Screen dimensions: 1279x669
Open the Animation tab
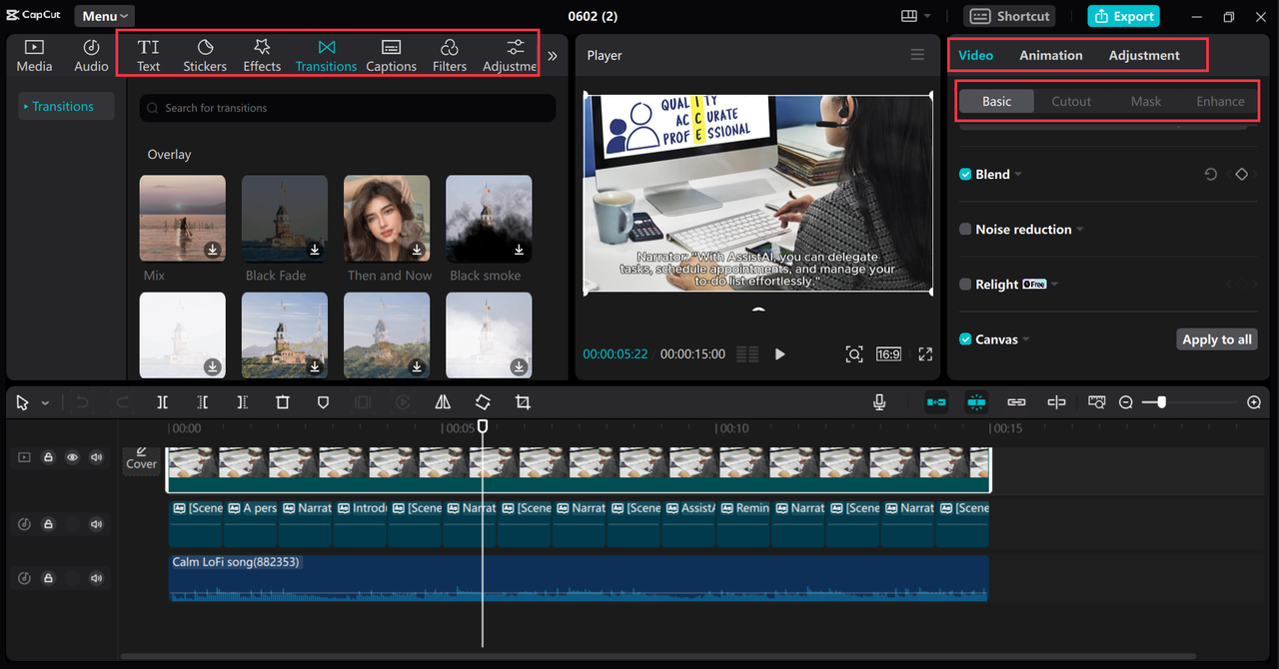pos(1050,55)
